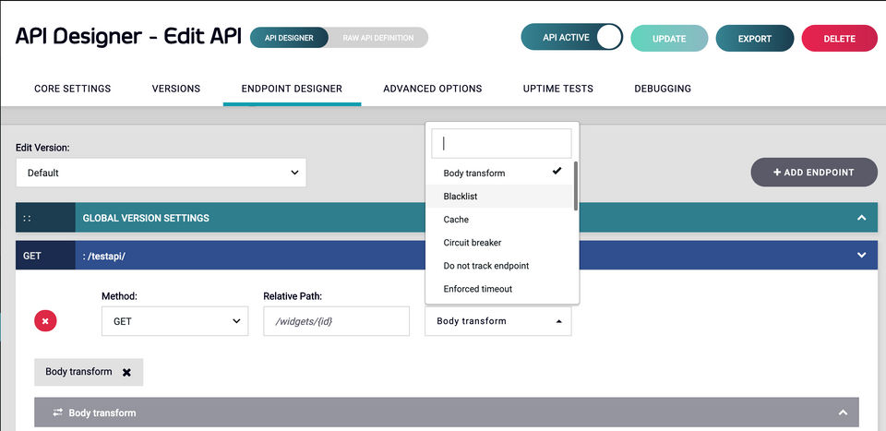This screenshot has height=431, width=886.
Task: Switch to the Uptime Tests tab
Action: coord(557,89)
